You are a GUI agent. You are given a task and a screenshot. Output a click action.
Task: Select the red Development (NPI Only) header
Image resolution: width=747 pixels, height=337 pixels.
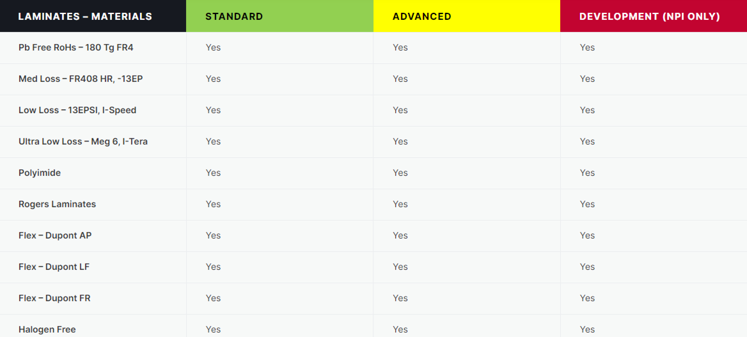pyautogui.click(x=649, y=16)
